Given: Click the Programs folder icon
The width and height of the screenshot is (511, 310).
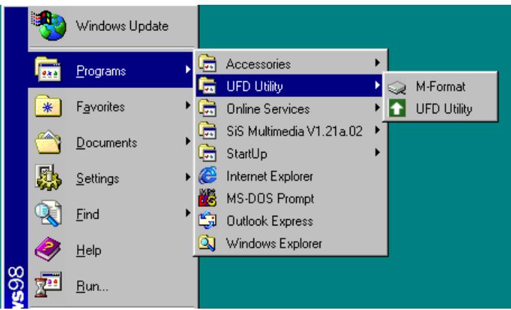Looking at the screenshot, I should 48,69.
